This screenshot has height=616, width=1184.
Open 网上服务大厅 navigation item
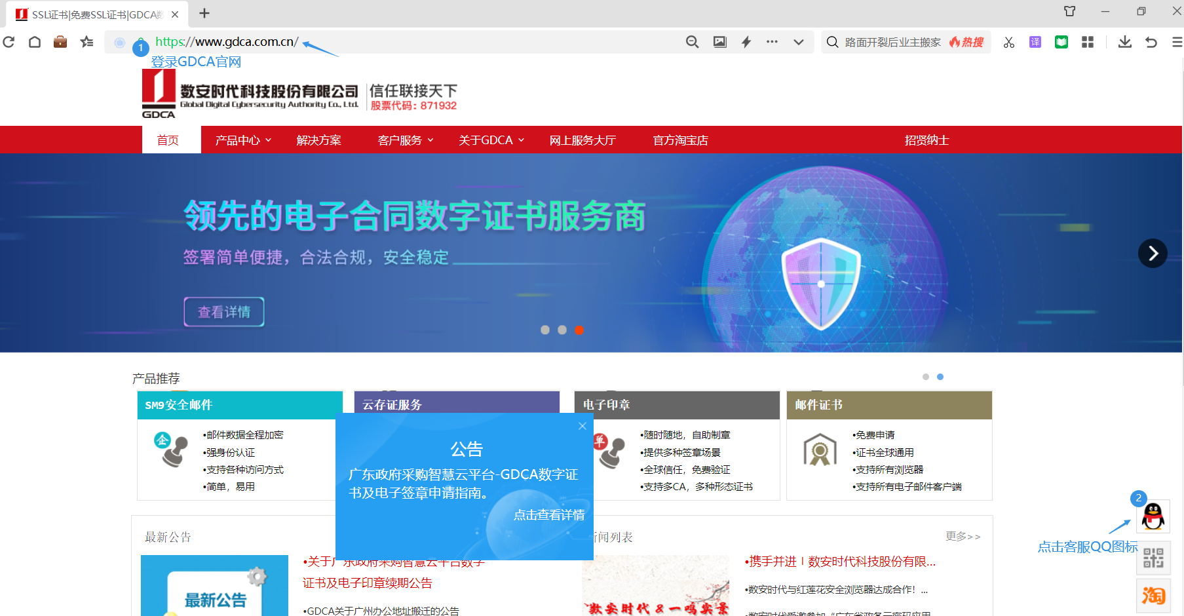[582, 140]
